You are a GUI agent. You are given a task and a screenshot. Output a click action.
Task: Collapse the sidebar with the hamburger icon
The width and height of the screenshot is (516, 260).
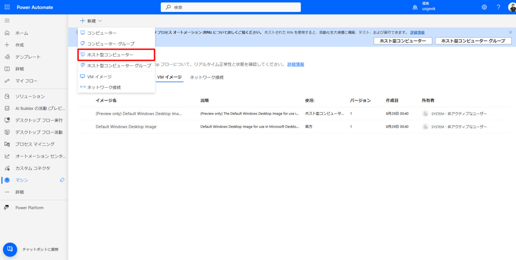click(x=7, y=20)
